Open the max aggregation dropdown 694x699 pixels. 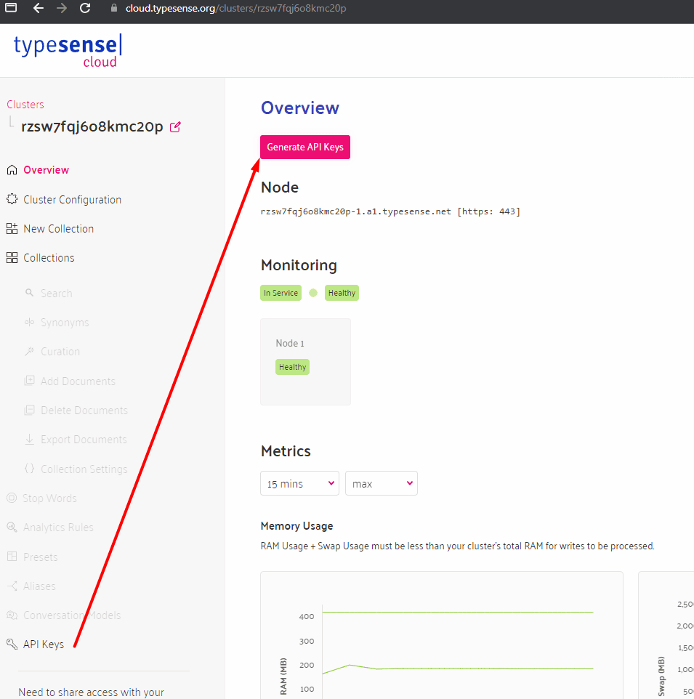pos(382,483)
